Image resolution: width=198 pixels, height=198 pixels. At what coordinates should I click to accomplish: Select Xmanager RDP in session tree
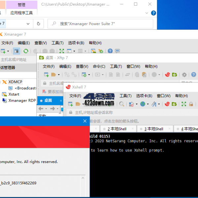(22, 101)
